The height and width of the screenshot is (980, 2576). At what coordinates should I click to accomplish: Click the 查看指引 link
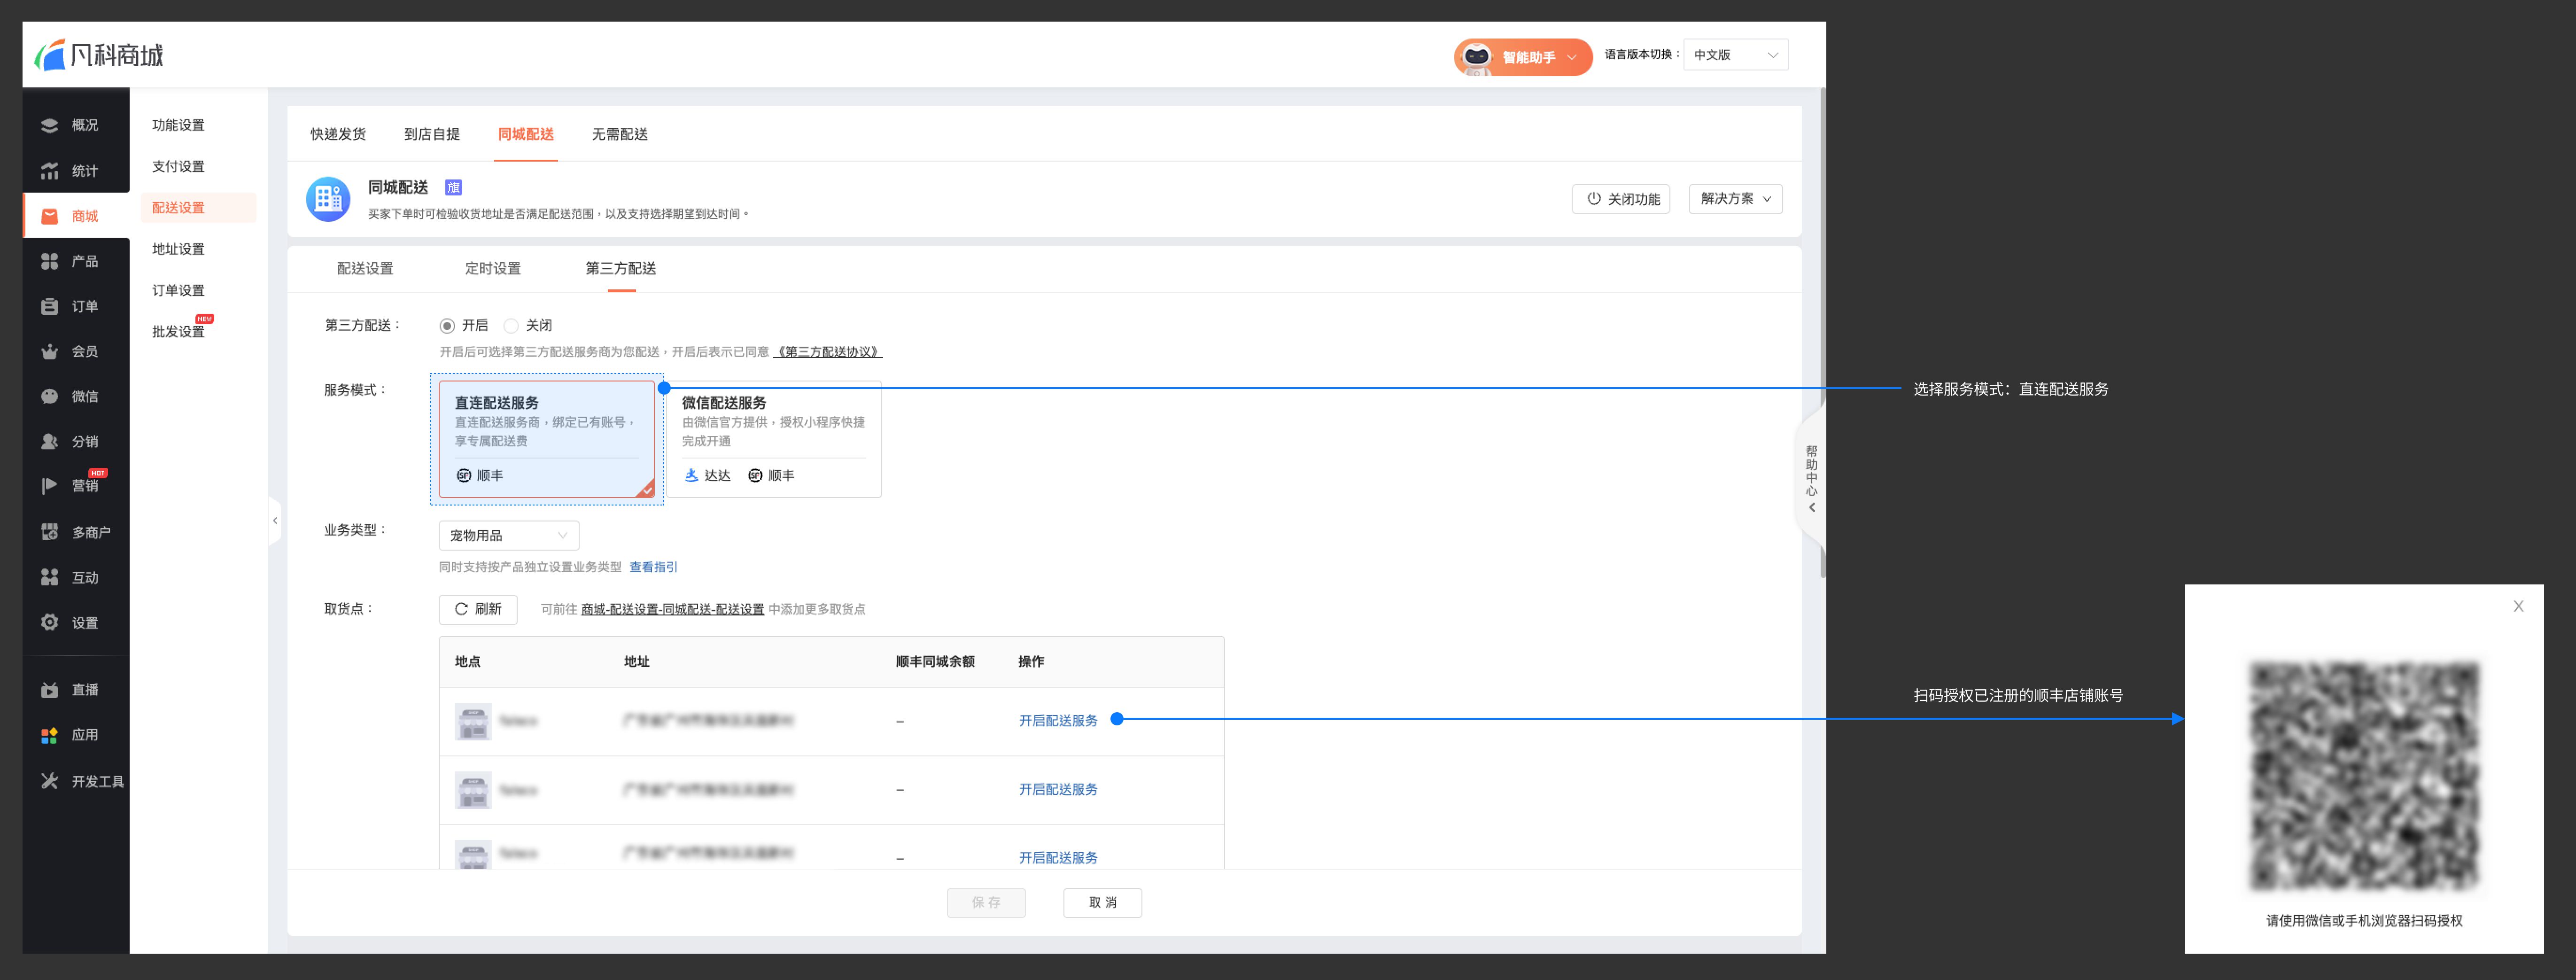[653, 567]
